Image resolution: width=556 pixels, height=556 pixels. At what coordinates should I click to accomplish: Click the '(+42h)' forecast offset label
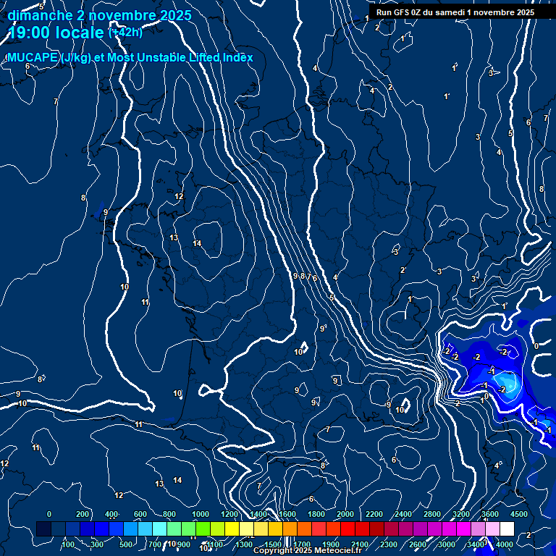[125, 33]
